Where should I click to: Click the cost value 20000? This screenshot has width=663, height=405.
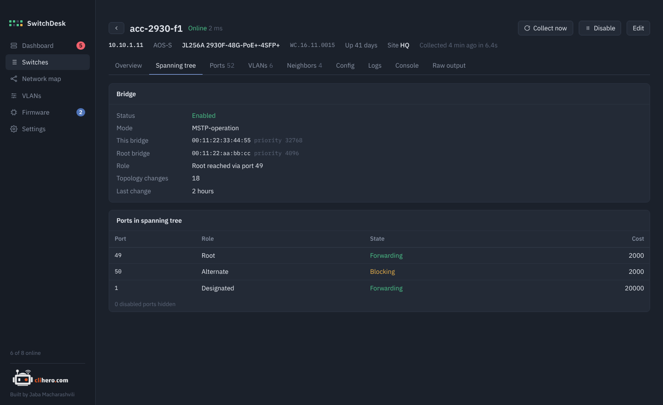634,288
